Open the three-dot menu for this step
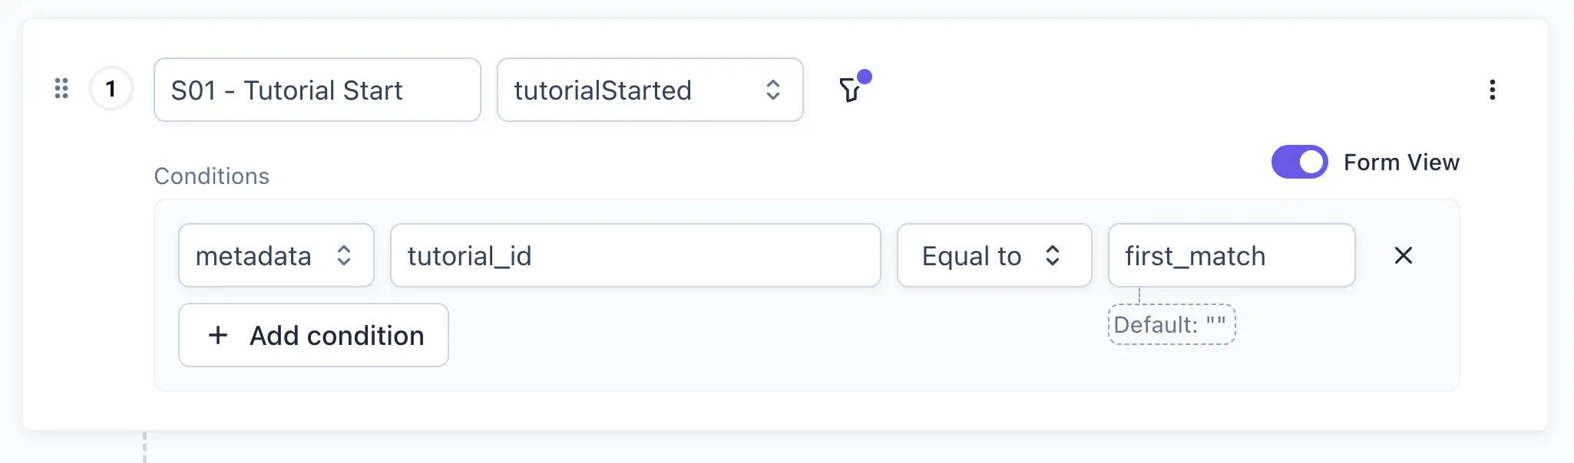This screenshot has height=463, width=1574. pos(1493,90)
